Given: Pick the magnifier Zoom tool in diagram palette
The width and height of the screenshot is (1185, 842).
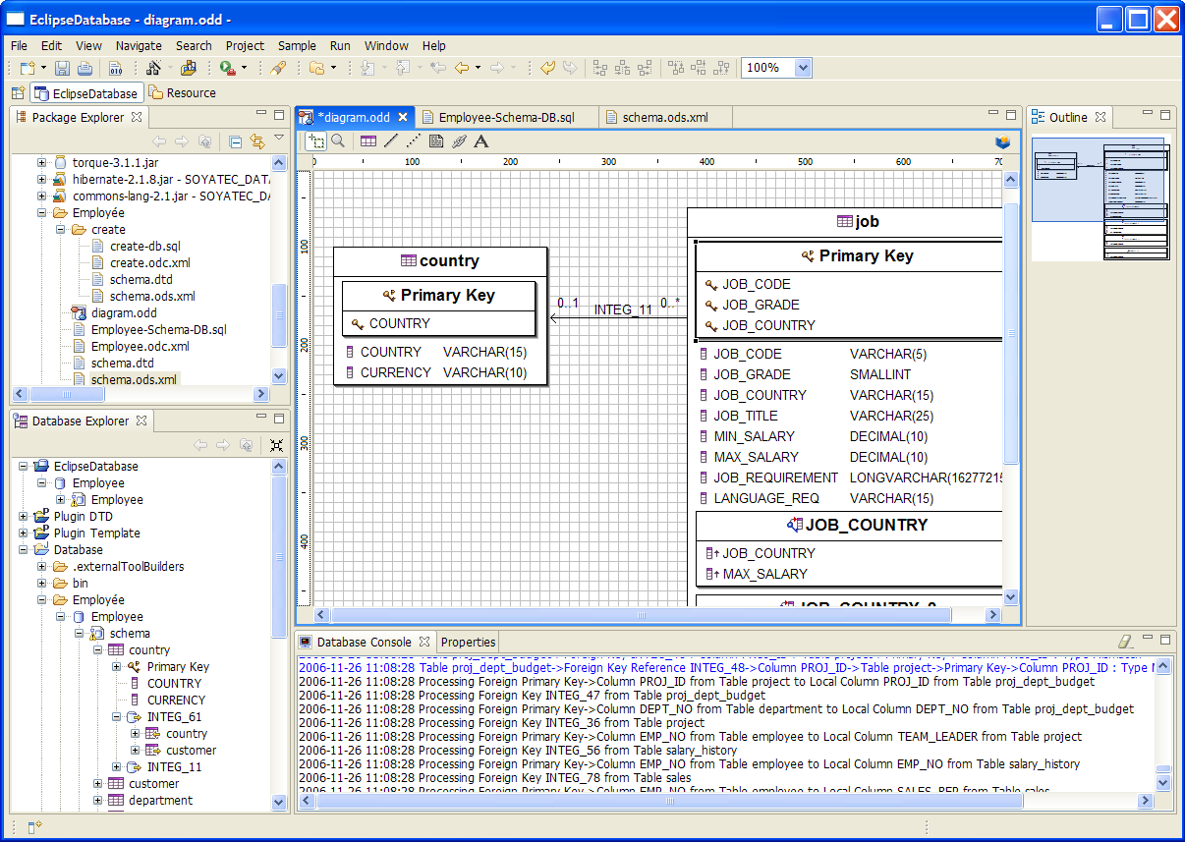Looking at the screenshot, I should click(338, 140).
